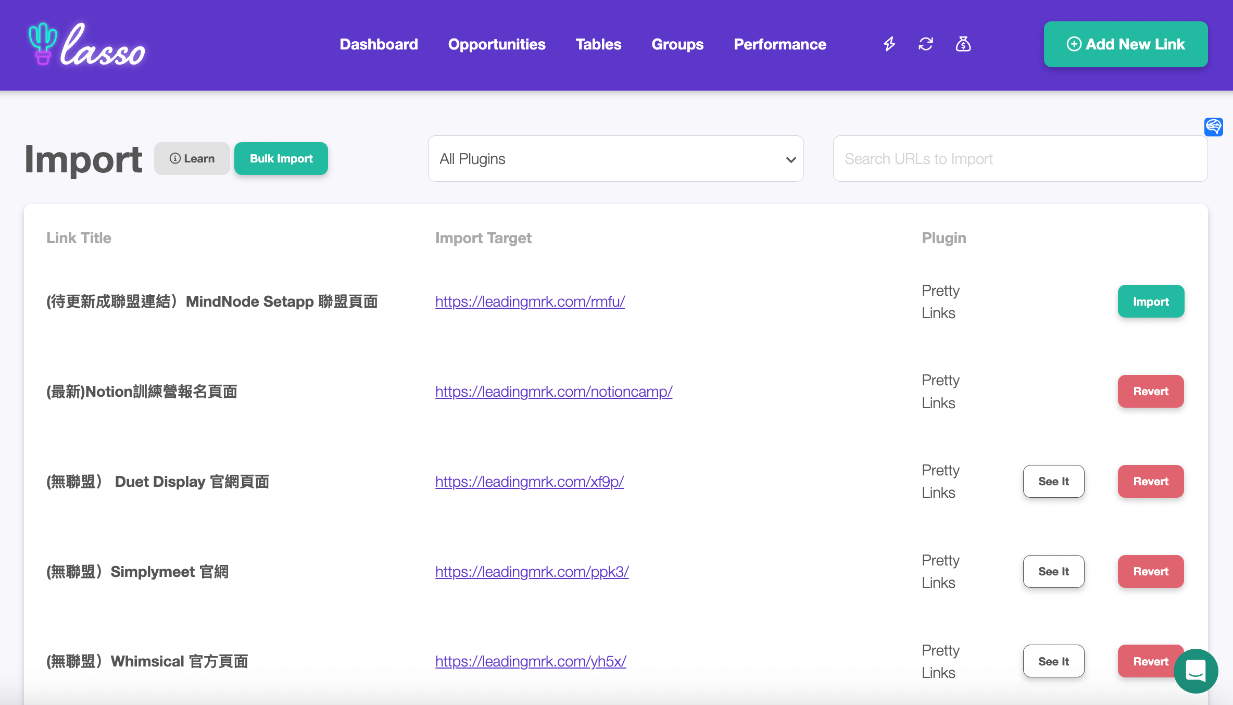
Task: Click the Plugin column header
Action: 944,238
